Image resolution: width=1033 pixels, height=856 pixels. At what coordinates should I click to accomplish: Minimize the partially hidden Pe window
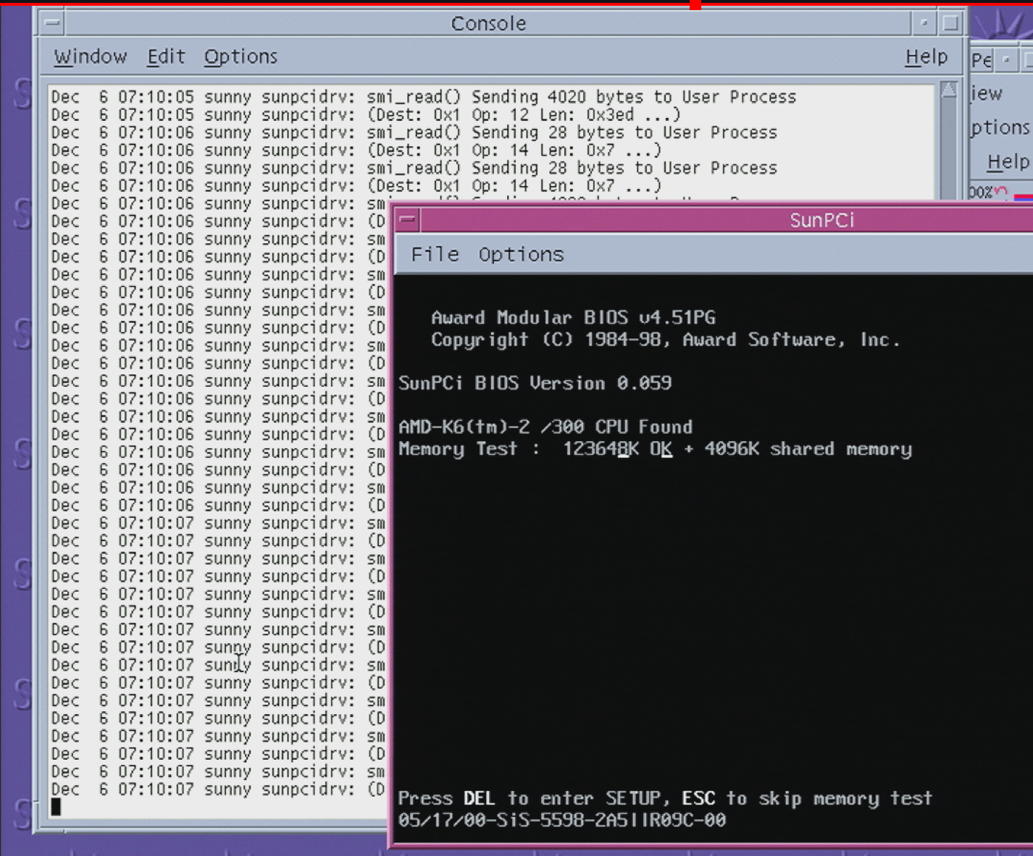[1006, 60]
